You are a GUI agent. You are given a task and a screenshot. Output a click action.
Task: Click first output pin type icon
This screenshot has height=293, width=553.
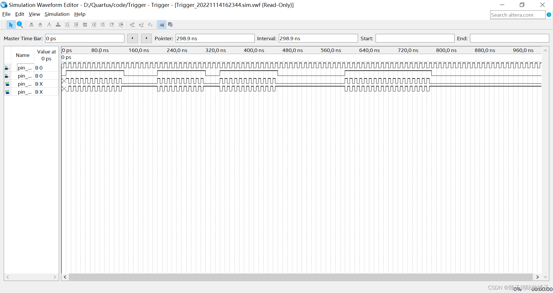point(7,84)
